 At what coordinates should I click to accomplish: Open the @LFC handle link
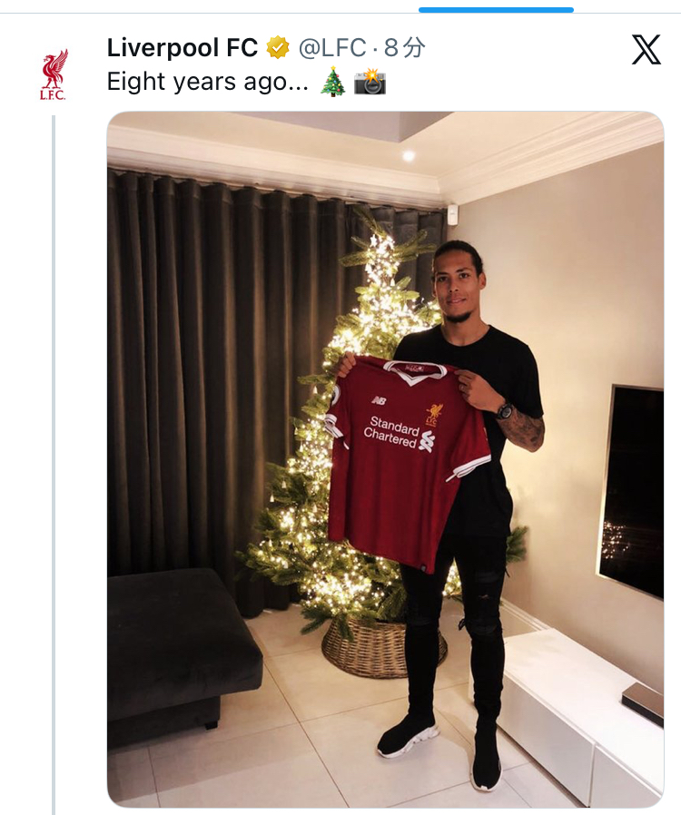click(332, 47)
